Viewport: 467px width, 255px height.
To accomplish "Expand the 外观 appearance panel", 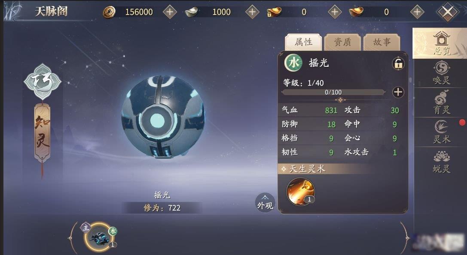I will click(265, 203).
